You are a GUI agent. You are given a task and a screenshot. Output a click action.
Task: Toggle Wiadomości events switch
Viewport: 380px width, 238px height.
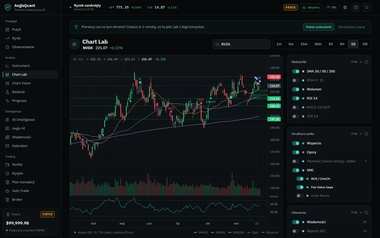click(296, 222)
